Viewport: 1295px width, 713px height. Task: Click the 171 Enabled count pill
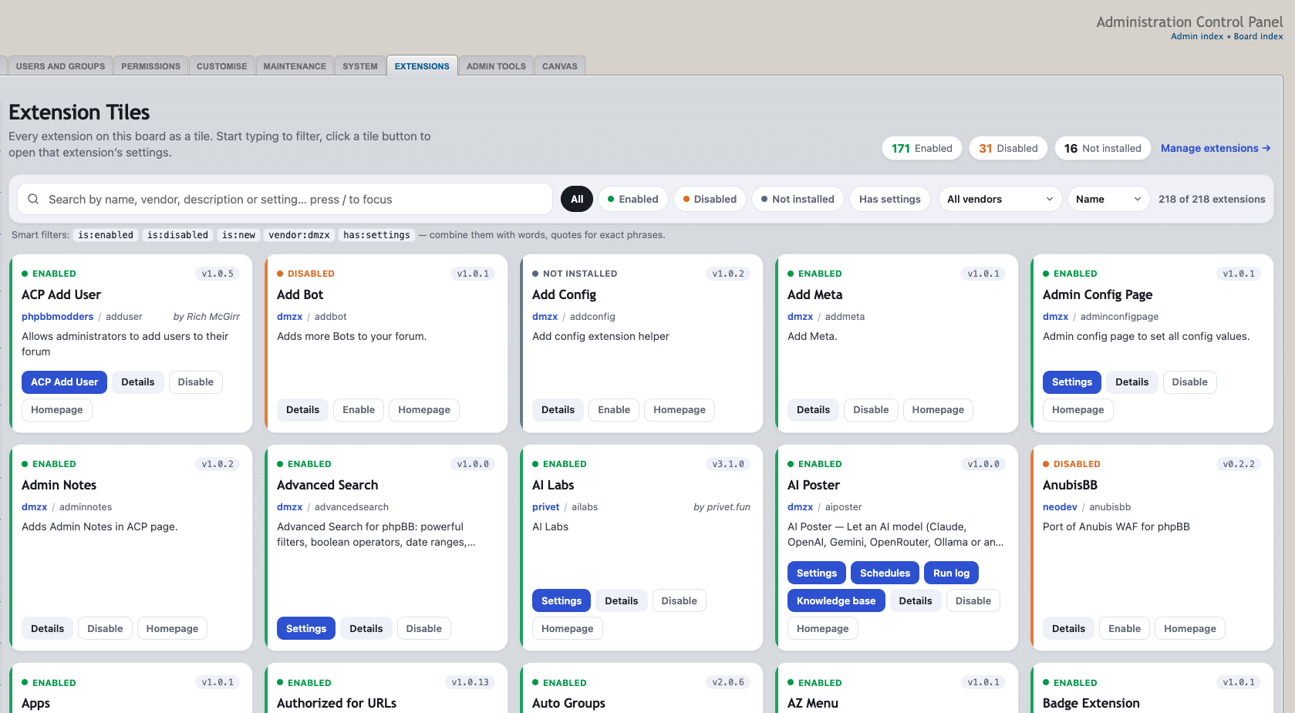(922, 148)
